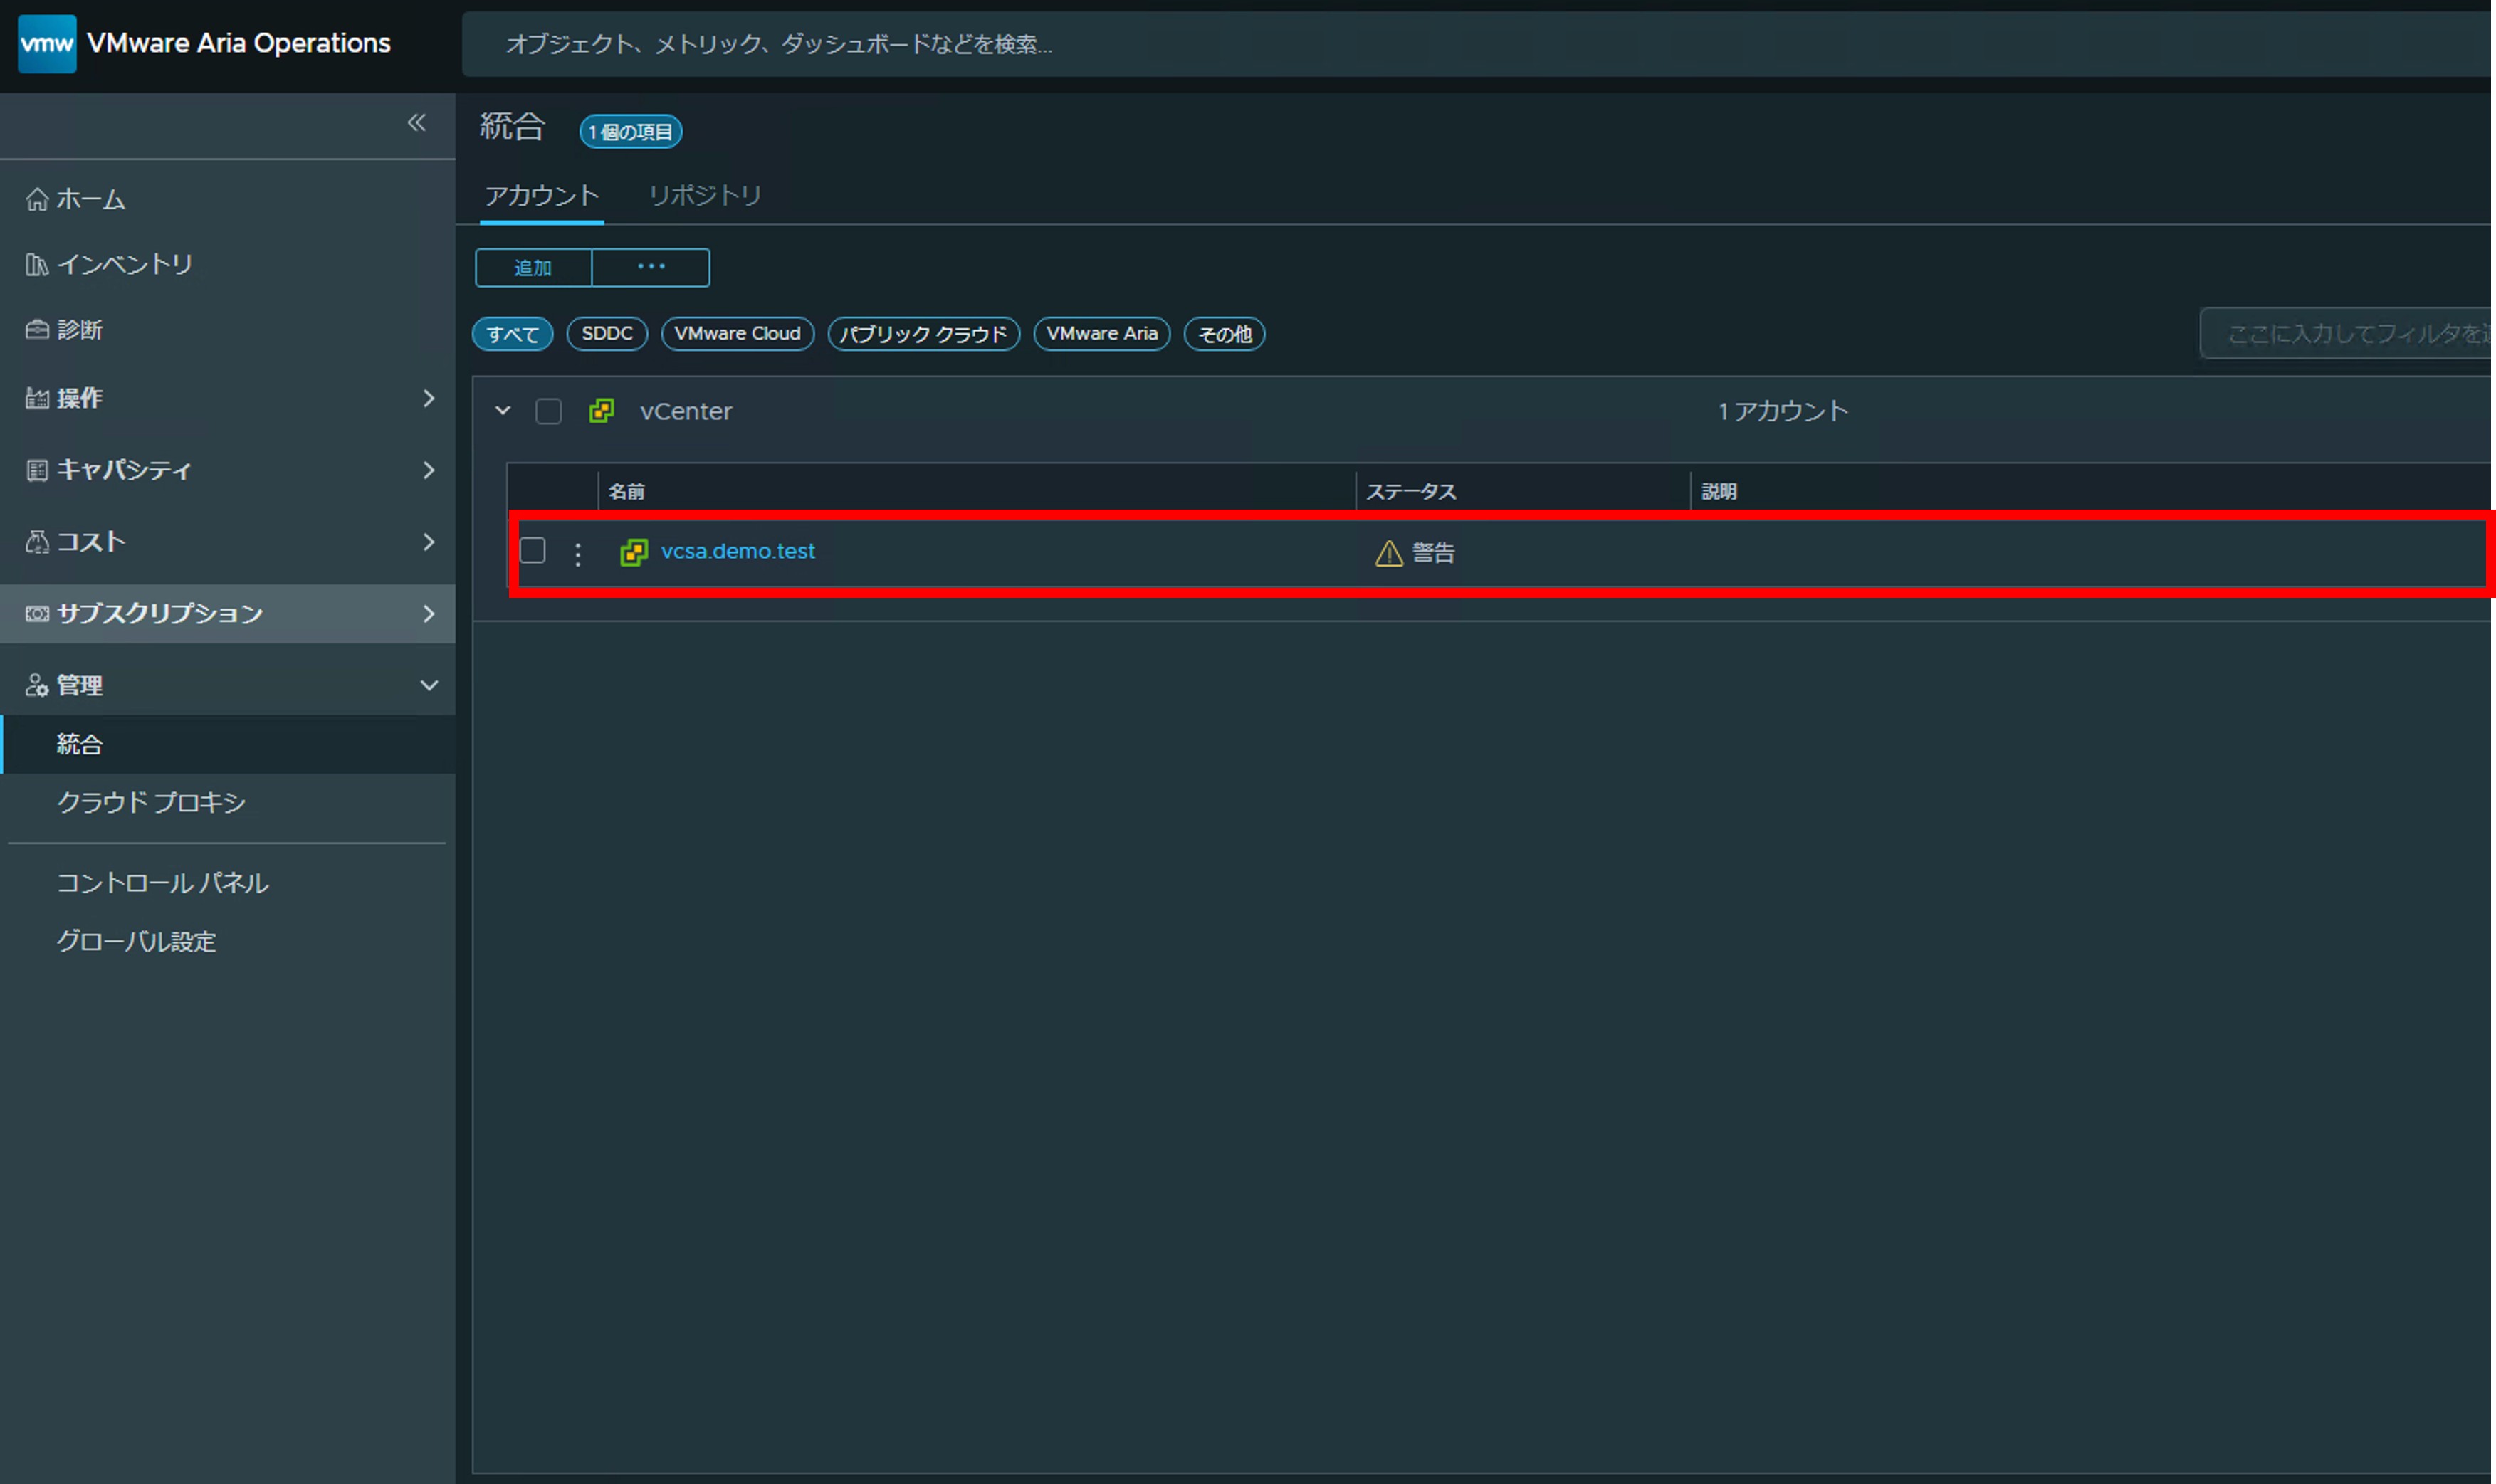Select the その他 filter chip
Image resolution: width=2496 pixels, height=1484 pixels.
(1224, 334)
